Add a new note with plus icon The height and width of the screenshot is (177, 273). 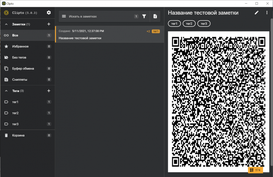click(49, 24)
